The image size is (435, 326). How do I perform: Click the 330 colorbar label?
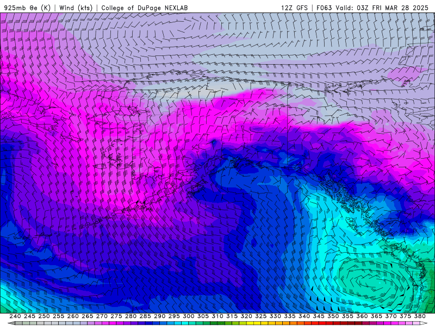(x=275, y=316)
